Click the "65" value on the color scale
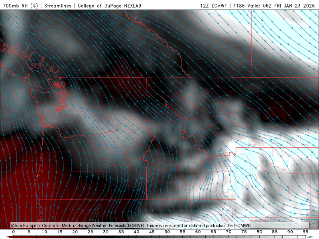Screen dimensions: 319x239 [x=213, y=232]
